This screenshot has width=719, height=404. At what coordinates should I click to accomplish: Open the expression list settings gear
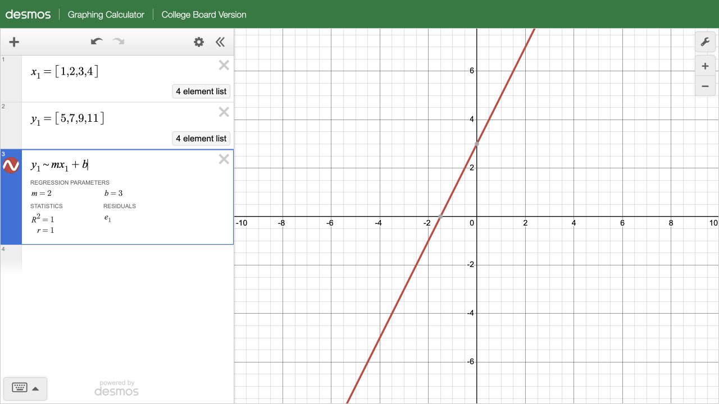click(x=199, y=42)
